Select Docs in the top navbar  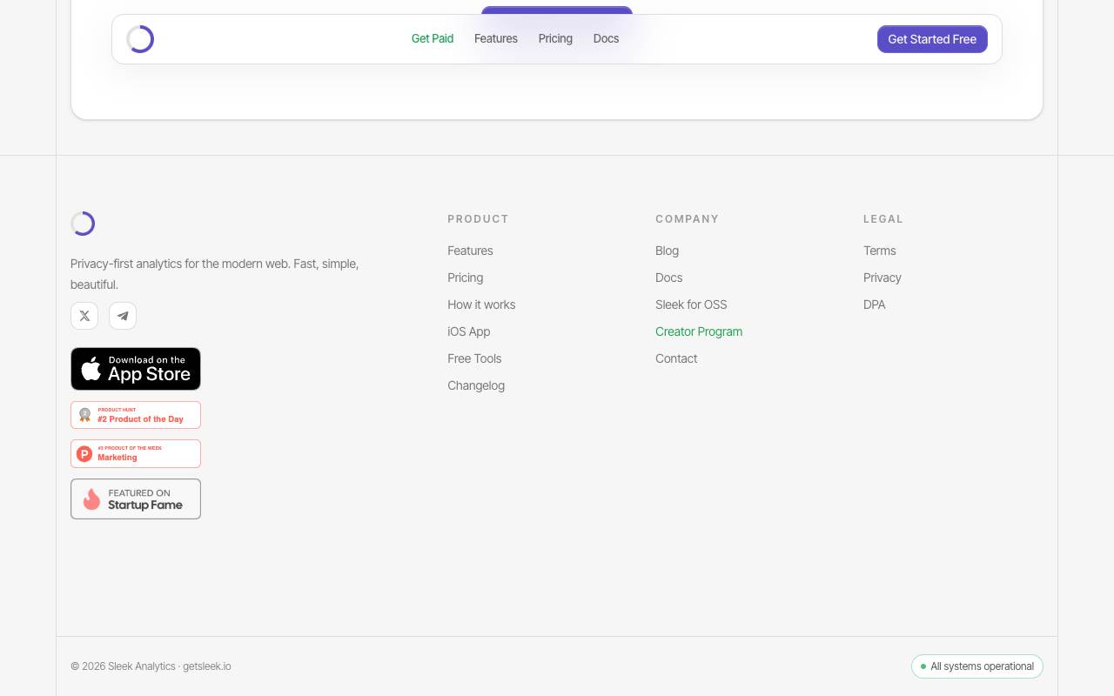(x=607, y=38)
